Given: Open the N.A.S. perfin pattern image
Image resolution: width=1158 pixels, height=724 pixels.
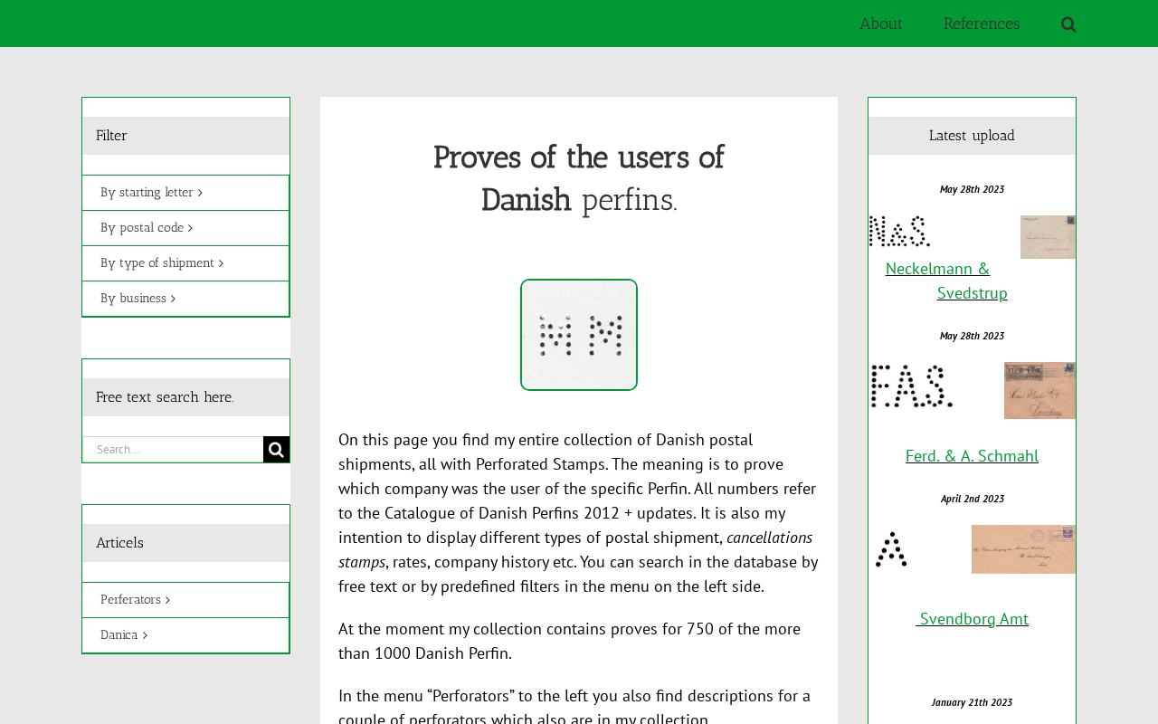Looking at the screenshot, I should tap(899, 232).
